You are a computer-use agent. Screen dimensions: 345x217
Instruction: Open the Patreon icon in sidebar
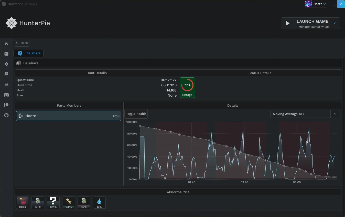[x=6, y=105]
